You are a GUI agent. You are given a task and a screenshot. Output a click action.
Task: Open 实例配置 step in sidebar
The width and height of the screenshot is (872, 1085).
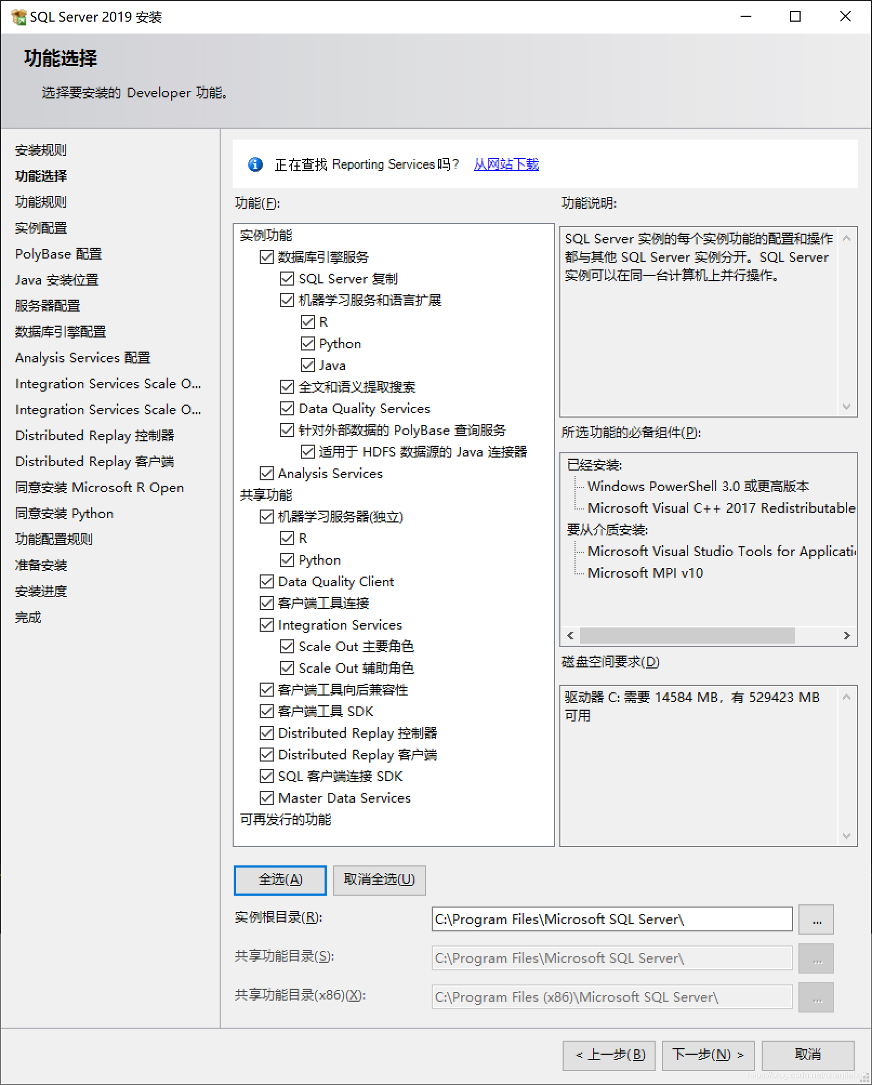(41, 228)
